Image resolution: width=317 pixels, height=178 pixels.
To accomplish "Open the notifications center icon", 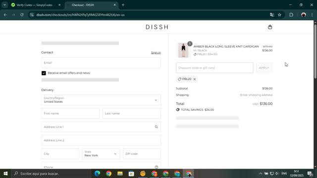I will (x=310, y=174).
